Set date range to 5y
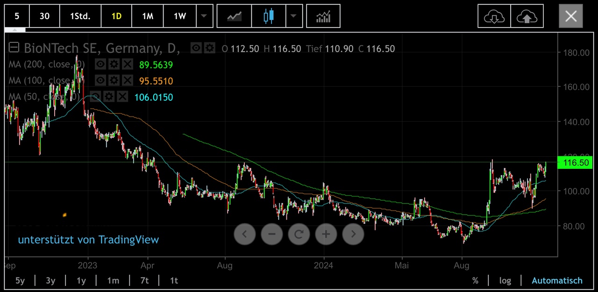The image size is (598, 292). [20, 280]
